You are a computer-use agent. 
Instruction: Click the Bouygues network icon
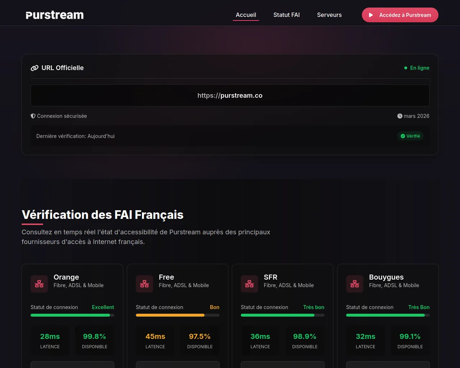[355, 284]
